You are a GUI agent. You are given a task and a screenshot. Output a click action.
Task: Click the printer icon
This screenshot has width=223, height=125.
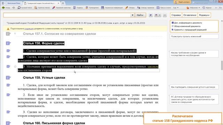tap(156, 15)
